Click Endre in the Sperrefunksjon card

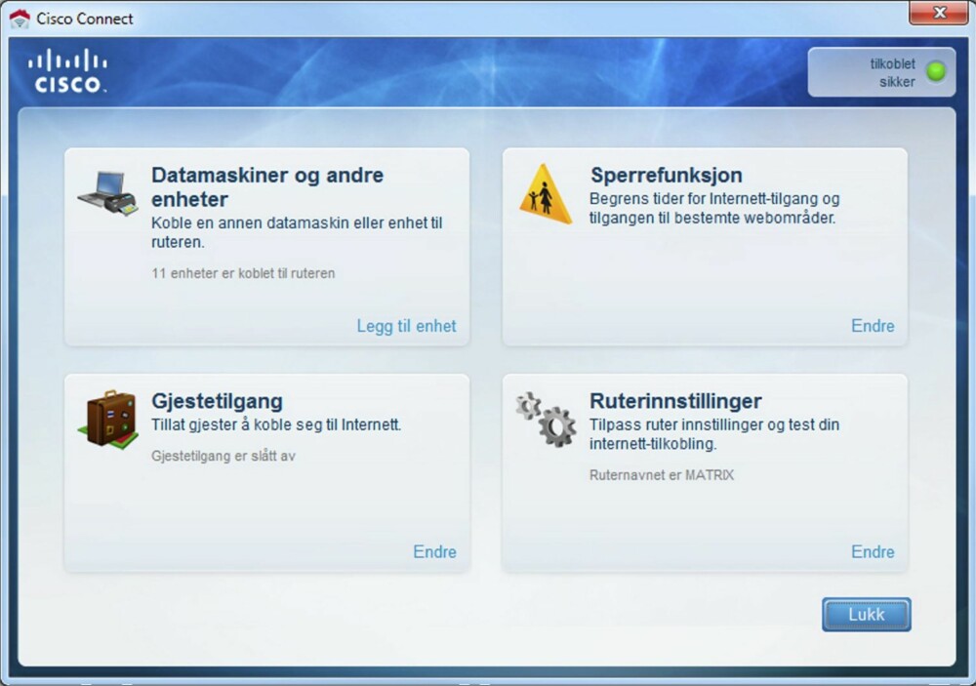click(873, 326)
